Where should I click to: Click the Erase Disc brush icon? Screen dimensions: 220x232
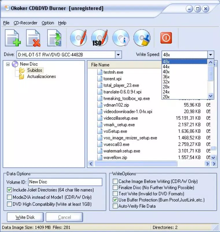(142, 38)
